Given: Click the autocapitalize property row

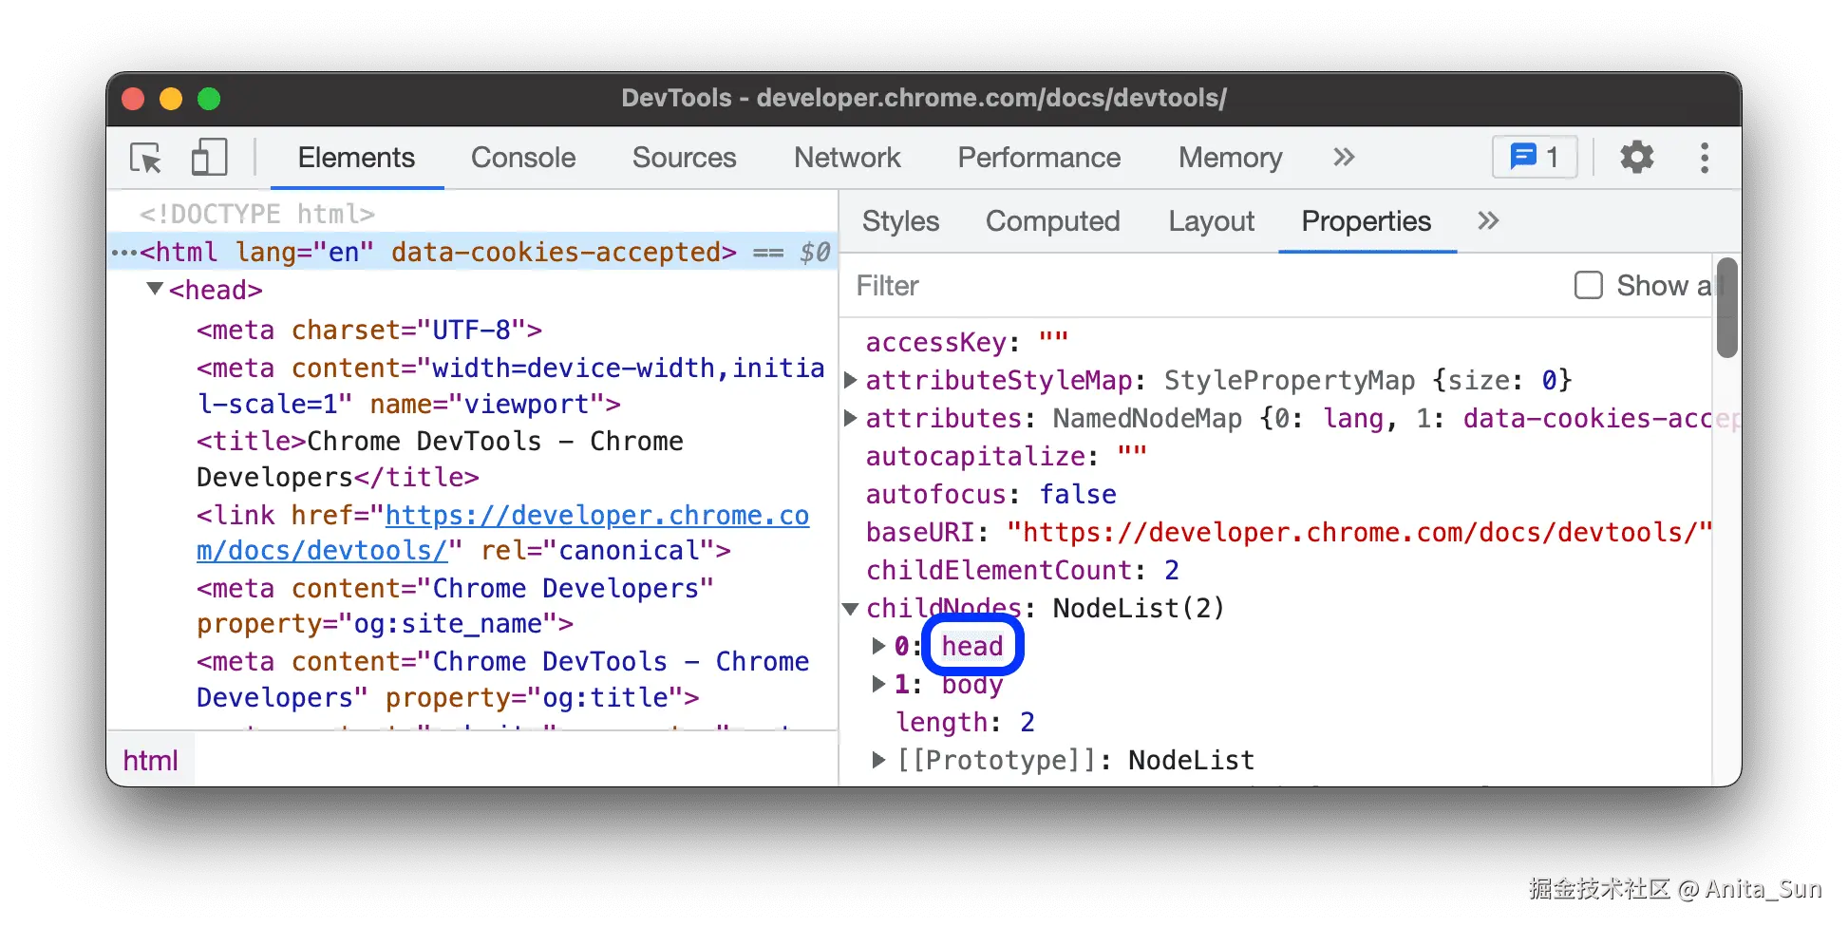Looking at the screenshot, I should pos(1007,457).
